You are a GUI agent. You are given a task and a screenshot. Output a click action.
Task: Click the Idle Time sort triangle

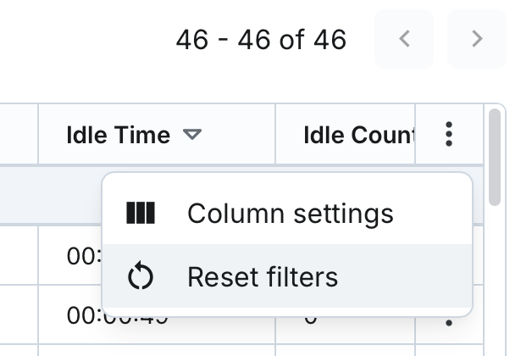coord(192,135)
